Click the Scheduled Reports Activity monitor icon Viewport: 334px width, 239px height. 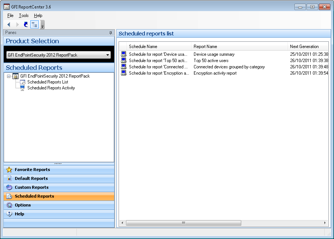point(22,88)
